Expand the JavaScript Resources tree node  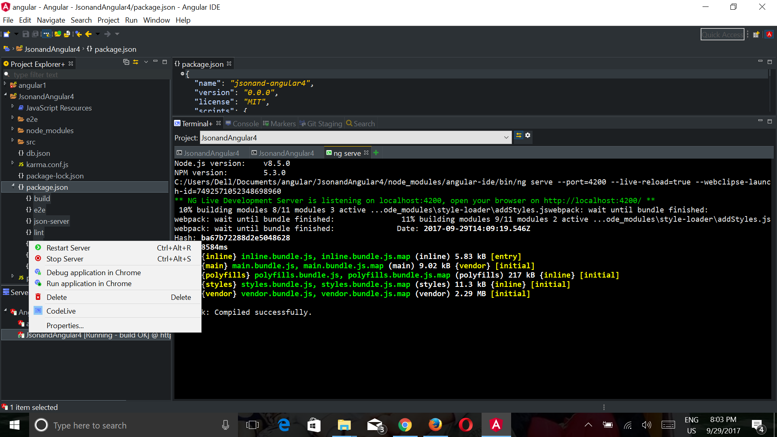coord(13,108)
